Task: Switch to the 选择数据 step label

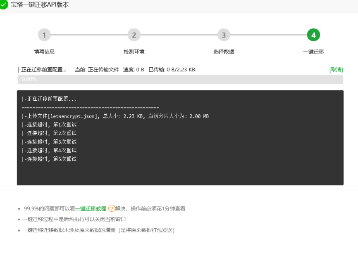Action: 224,52
